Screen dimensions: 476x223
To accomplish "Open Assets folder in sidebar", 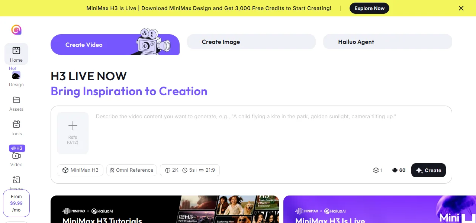I will 16,104.
